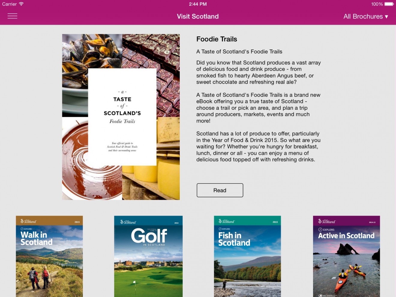Tap the Read button
396x297 pixels.
pos(220,190)
